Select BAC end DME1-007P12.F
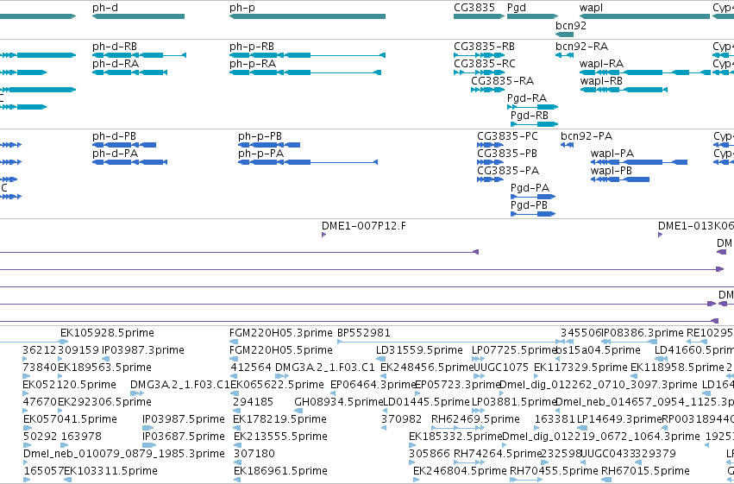Viewport: 734px width, 484px height. 324,235
